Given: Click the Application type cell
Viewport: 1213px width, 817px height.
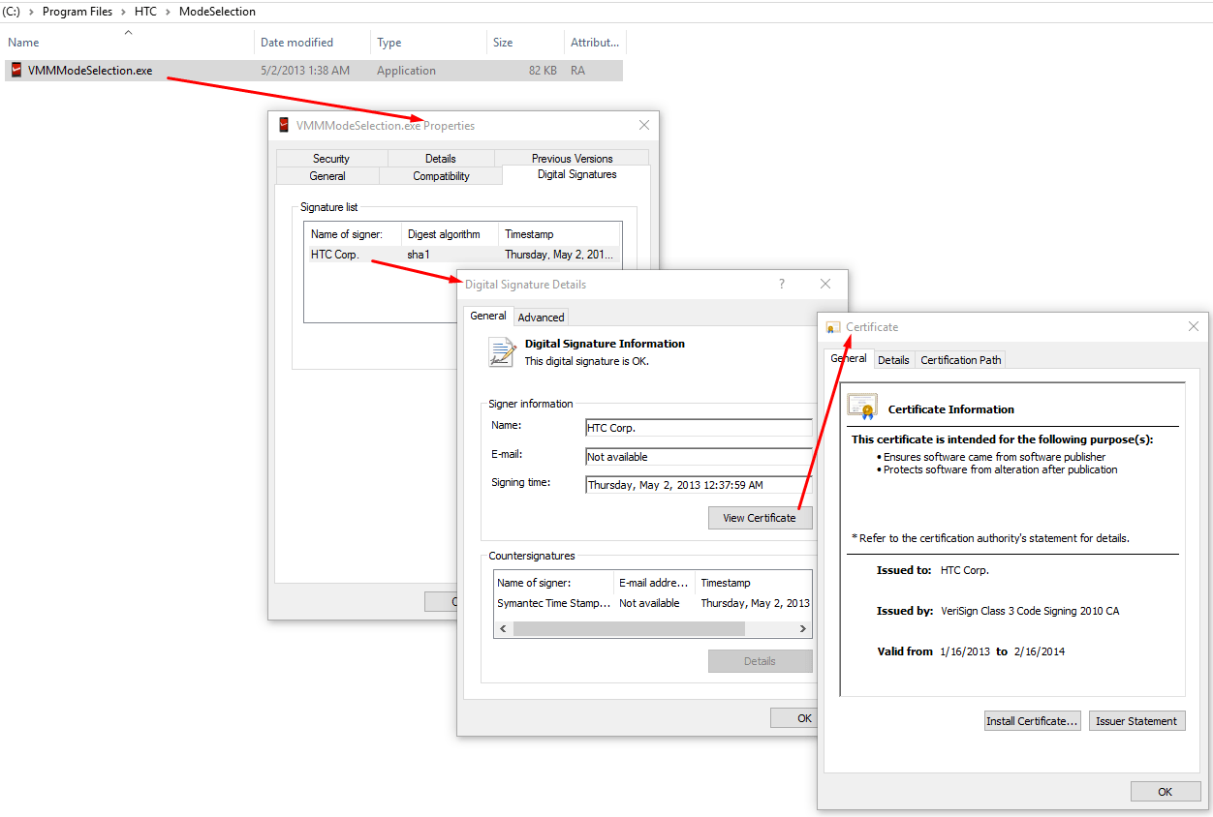Looking at the screenshot, I should [x=406, y=71].
